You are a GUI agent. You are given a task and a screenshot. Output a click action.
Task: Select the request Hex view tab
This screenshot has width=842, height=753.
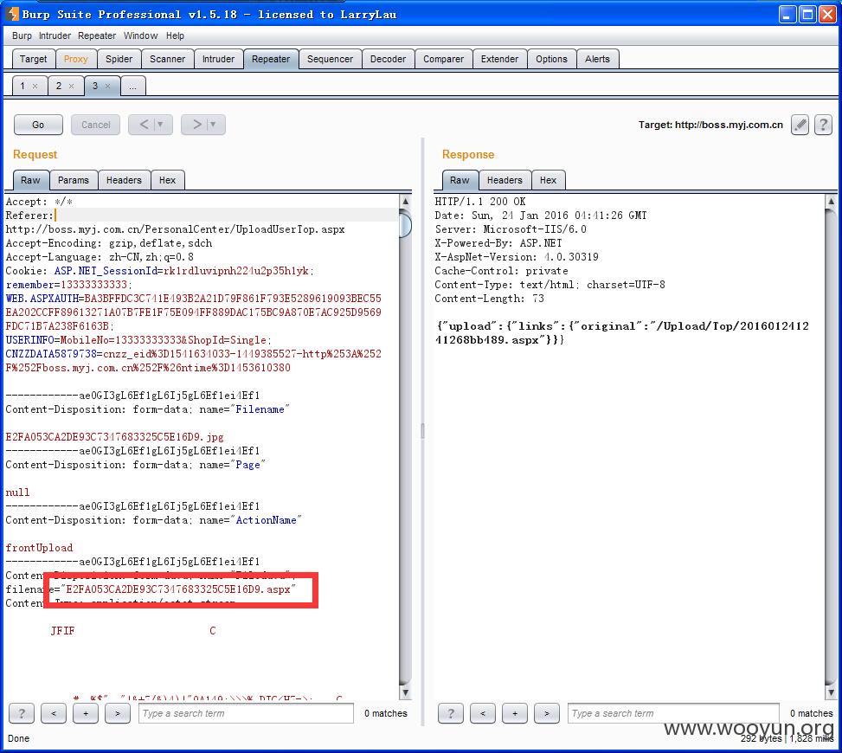(168, 181)
